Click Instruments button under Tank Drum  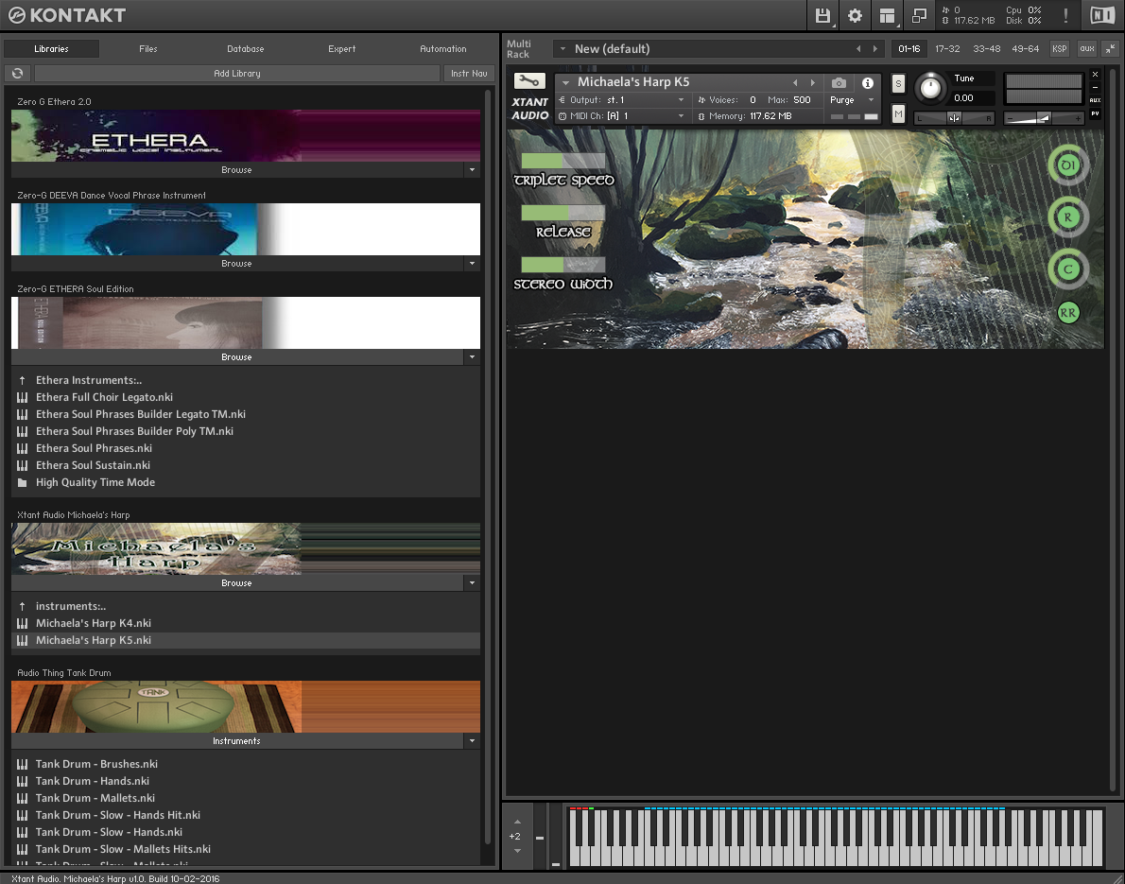point(236,740)
